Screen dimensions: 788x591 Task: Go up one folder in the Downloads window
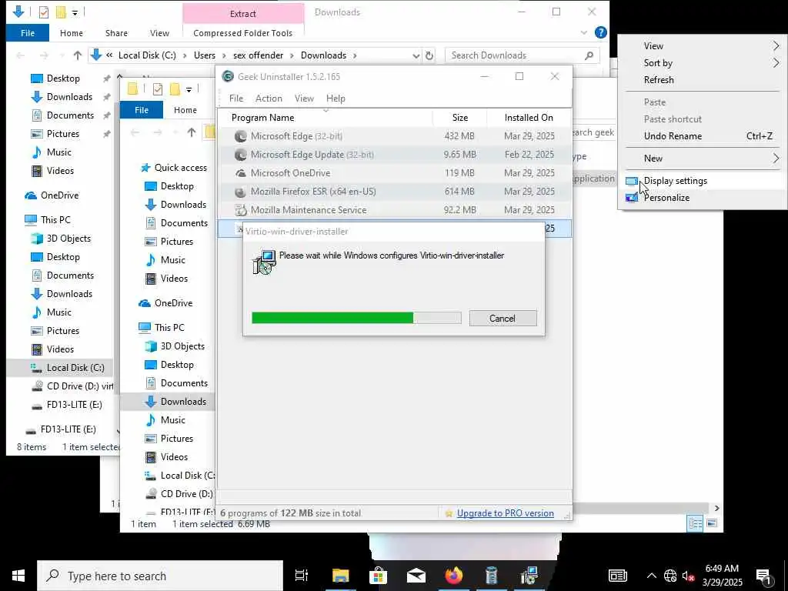78,55
